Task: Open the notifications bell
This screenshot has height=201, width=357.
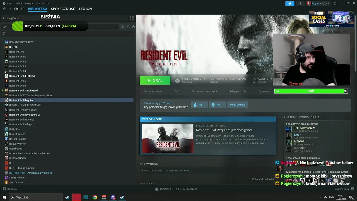Action: 300,4
